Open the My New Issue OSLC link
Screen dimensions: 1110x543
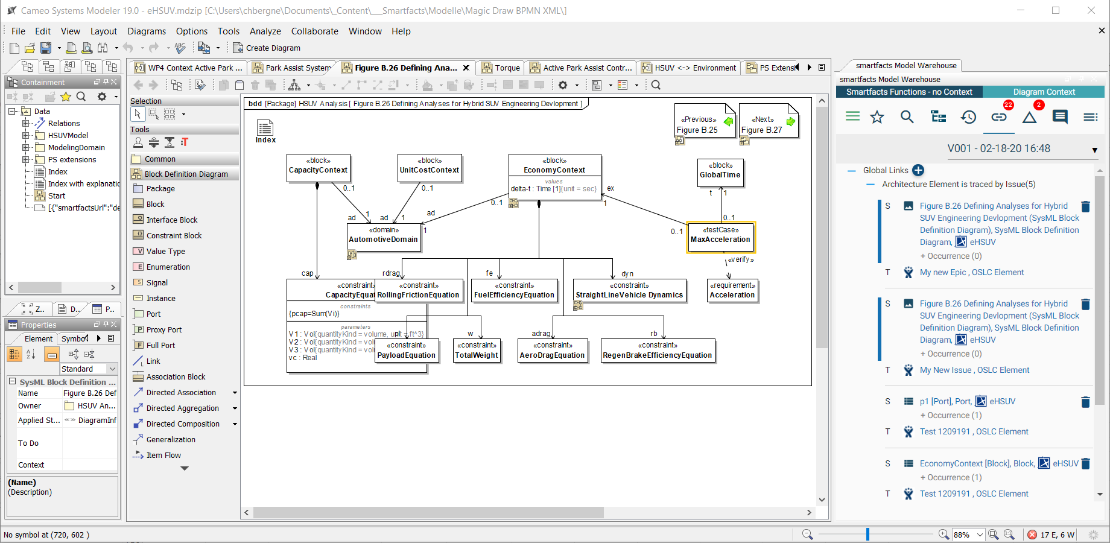974,370
